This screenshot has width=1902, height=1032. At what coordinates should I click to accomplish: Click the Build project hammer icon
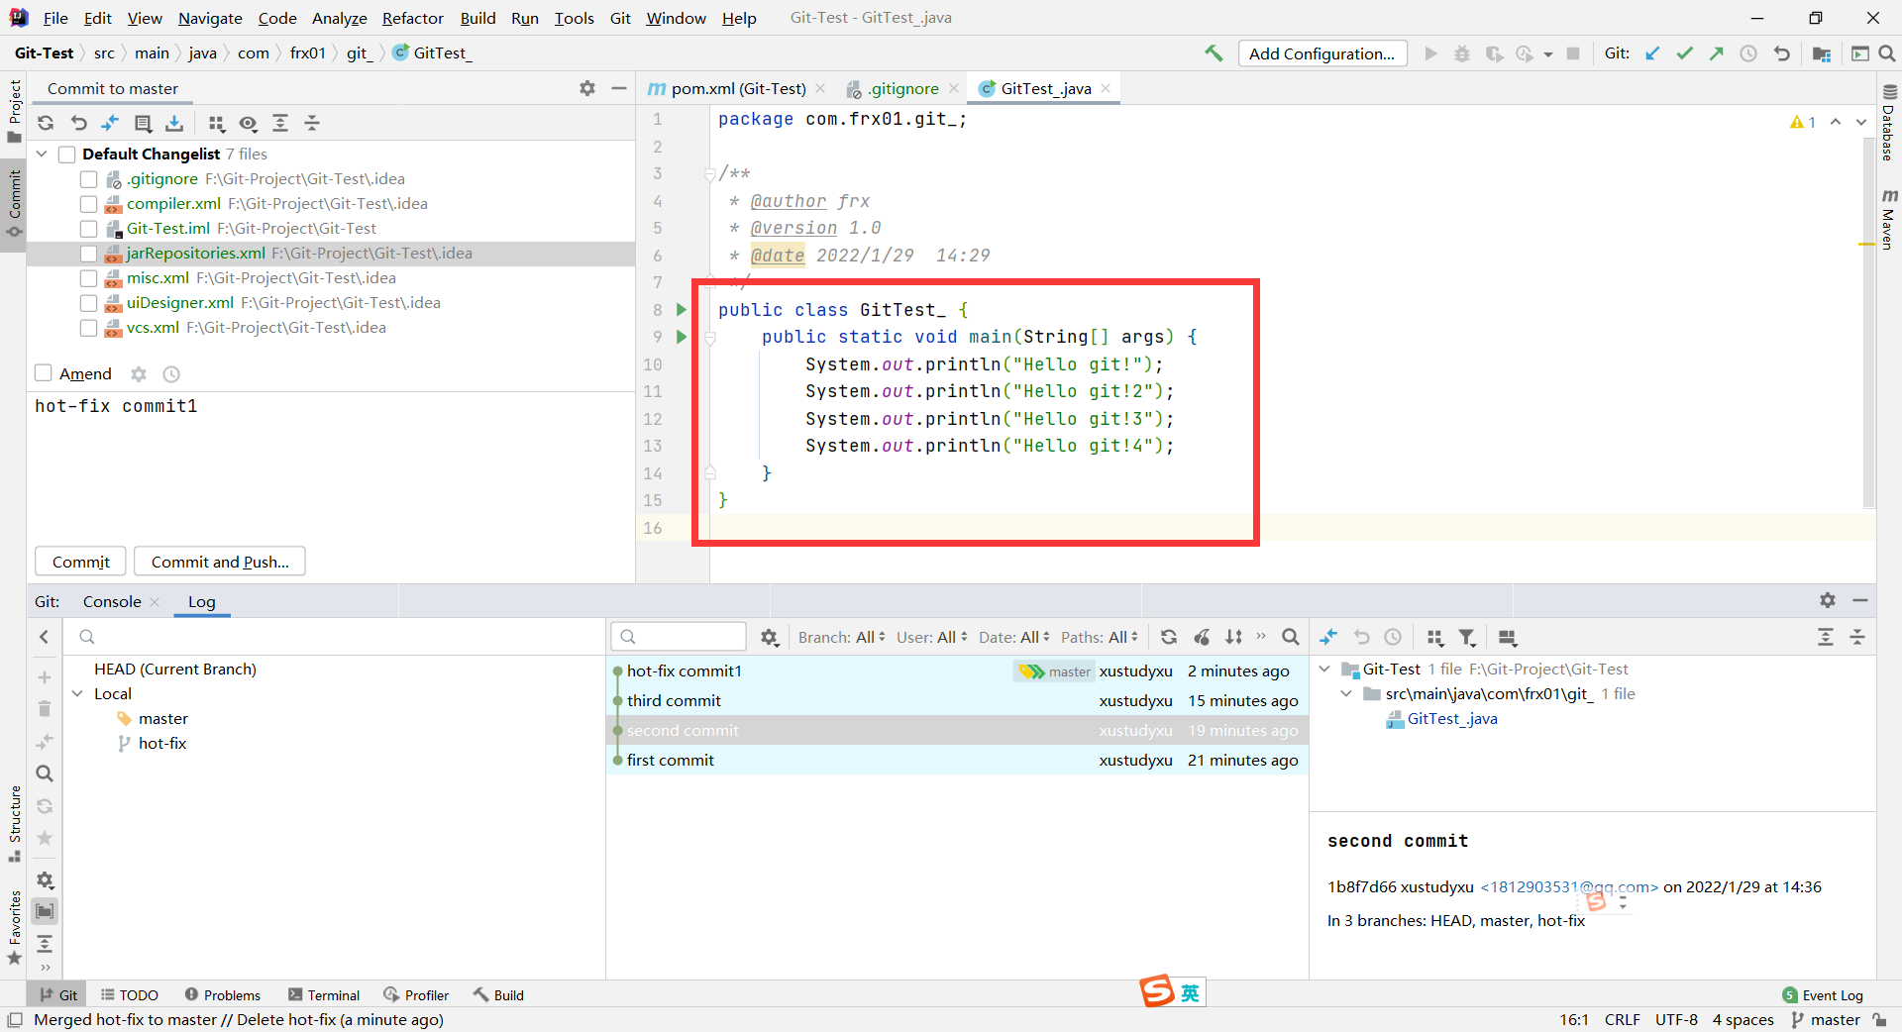click(x=1214, y=53)
